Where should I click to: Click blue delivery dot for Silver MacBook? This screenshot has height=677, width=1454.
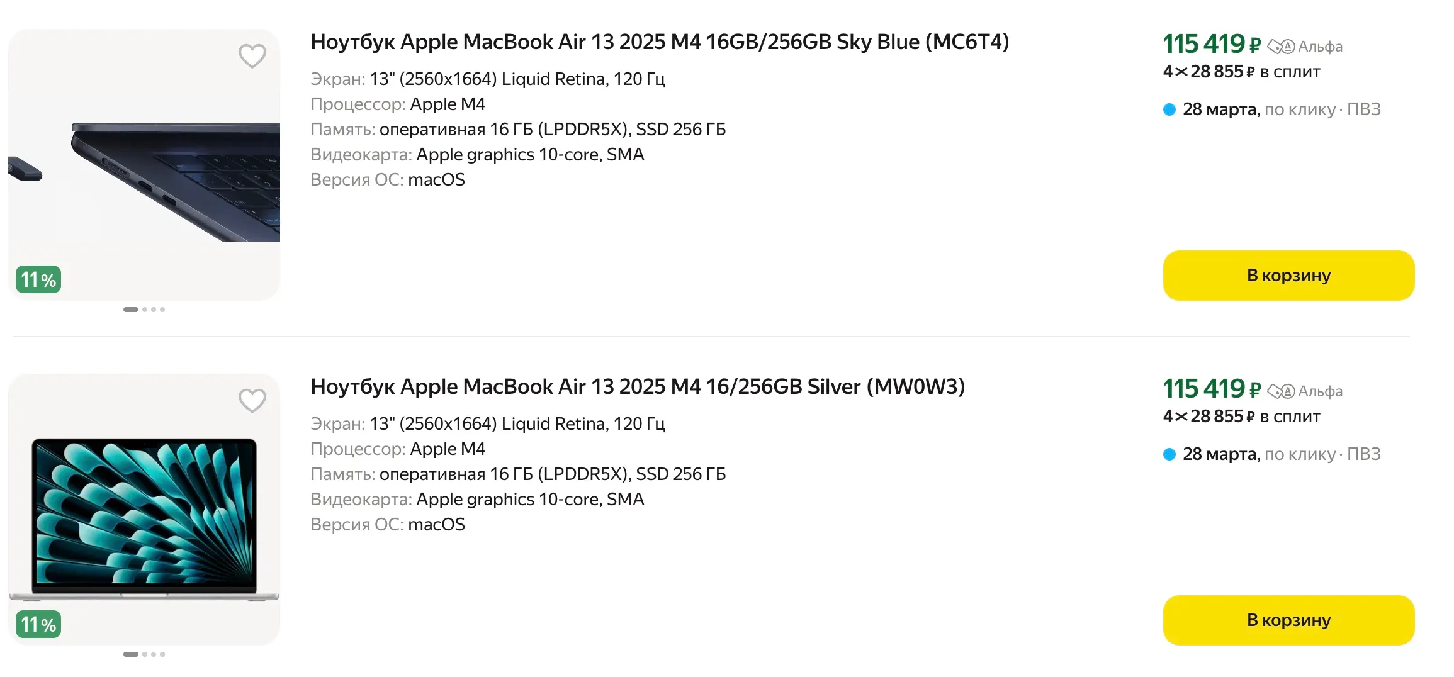coord(1169,454)
